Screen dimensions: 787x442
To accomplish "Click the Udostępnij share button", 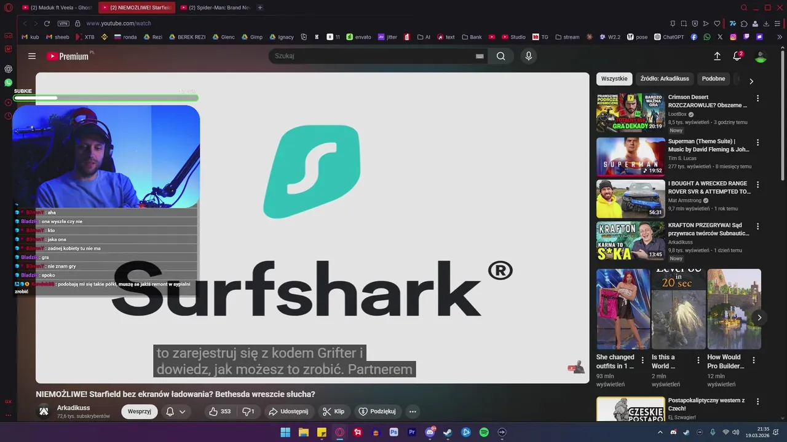I will coord(288,411).
